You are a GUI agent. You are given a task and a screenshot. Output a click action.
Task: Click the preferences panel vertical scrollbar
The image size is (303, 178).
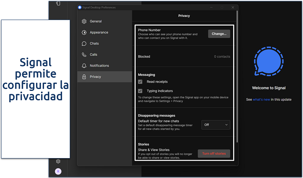[x=237, y=83]
